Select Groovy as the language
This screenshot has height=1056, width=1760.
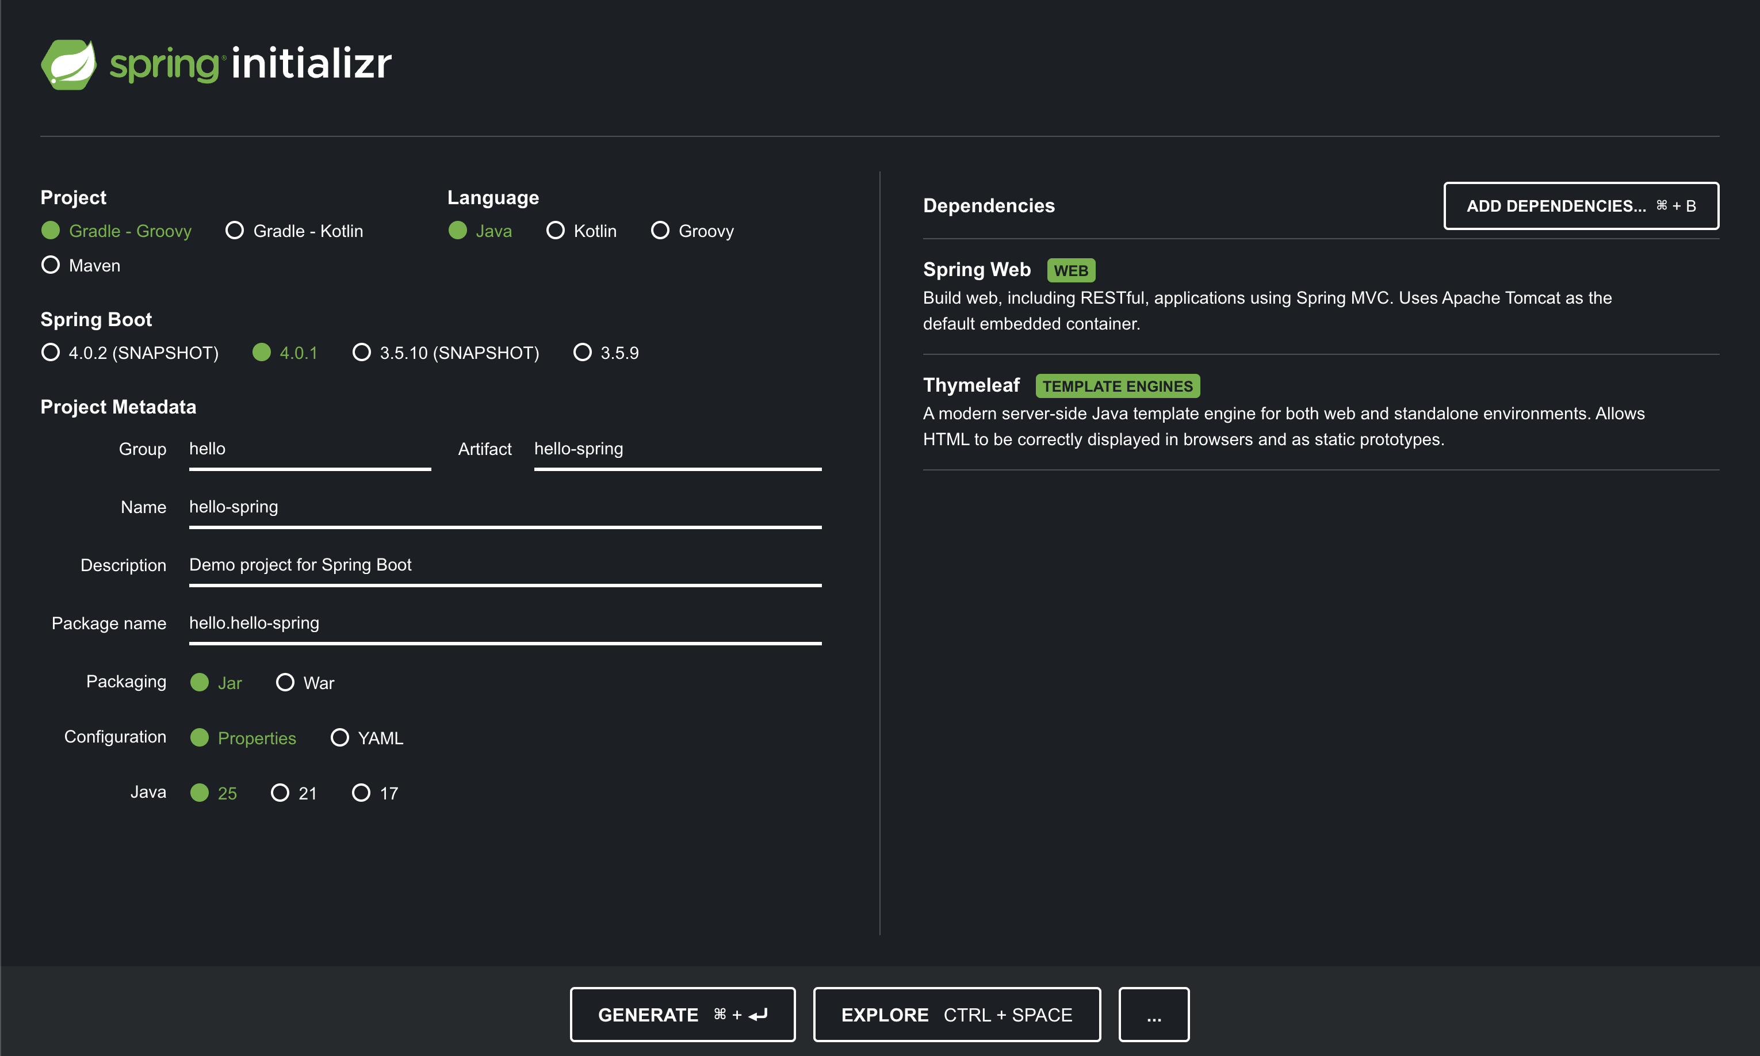(660, 231)
